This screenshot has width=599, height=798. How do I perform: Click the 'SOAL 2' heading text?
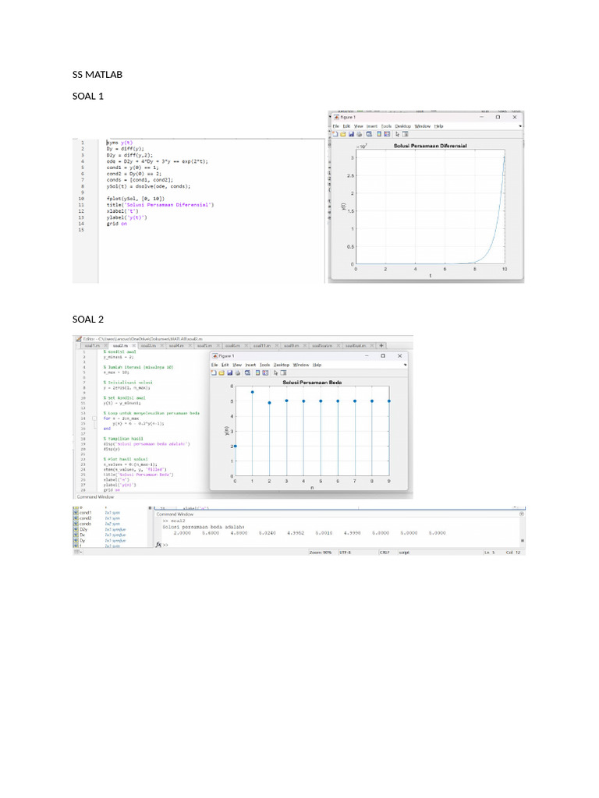click(x=88, y=319)
